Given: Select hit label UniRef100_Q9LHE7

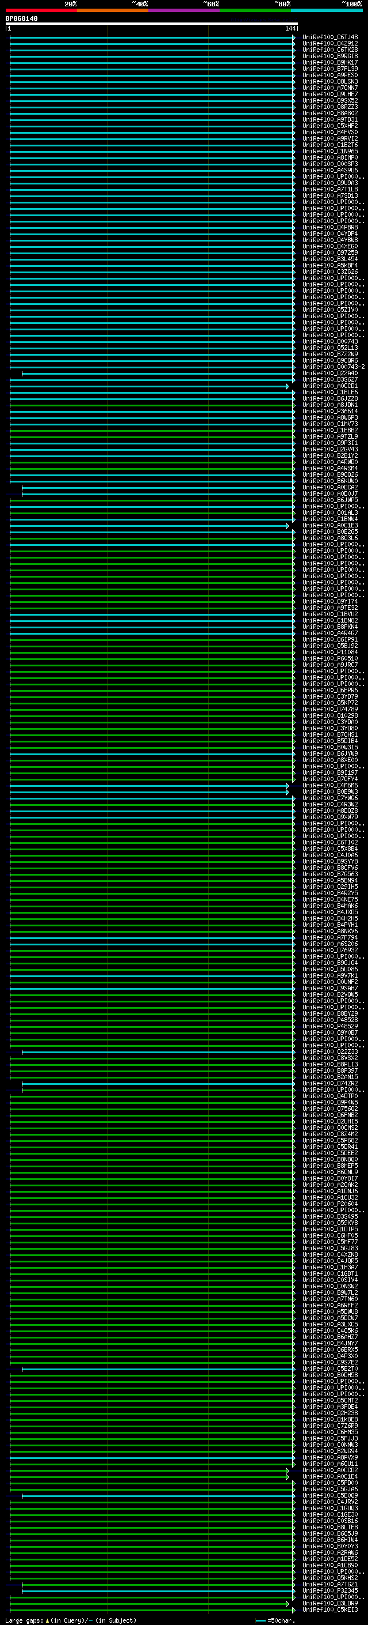Looking at the screenshot, I should click(x=329, y=94).
